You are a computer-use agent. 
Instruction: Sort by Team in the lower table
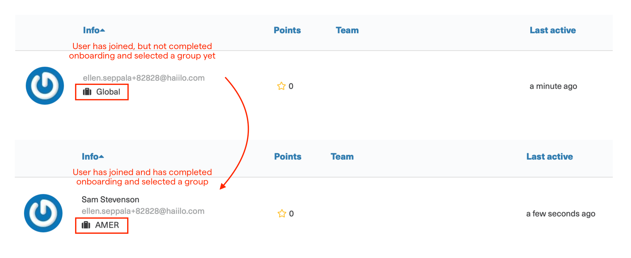(342, 156)
